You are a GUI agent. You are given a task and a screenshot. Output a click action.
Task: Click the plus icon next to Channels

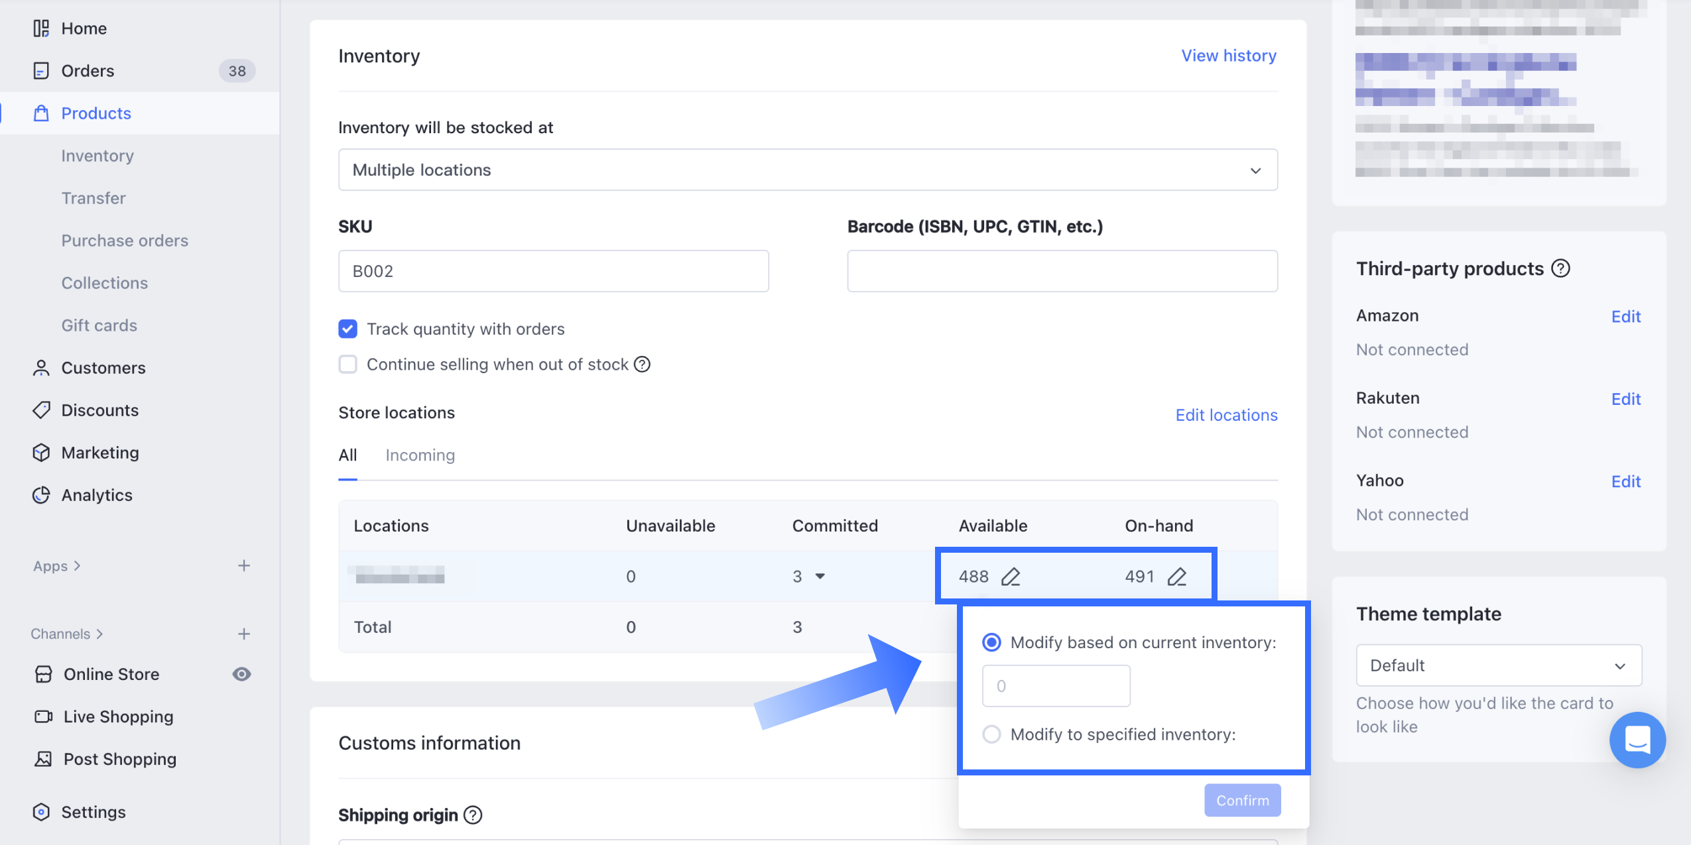(244, 634)
